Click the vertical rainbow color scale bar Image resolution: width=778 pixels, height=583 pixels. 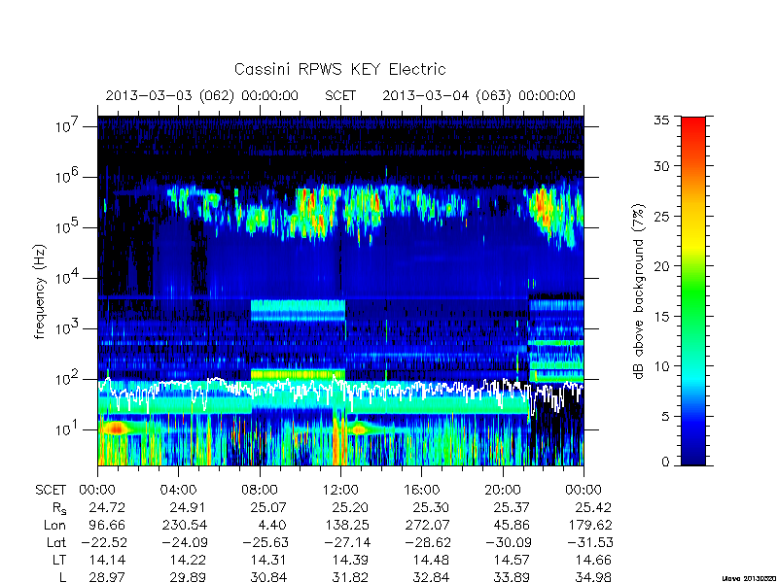pyautogui.click(x=693, y=291)
